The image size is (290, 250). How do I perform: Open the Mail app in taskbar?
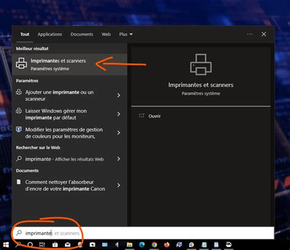point(67,244)
